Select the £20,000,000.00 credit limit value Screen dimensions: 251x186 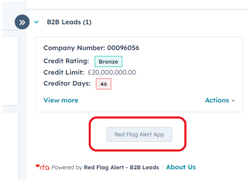pyautogui.click(x=112, y=73)
